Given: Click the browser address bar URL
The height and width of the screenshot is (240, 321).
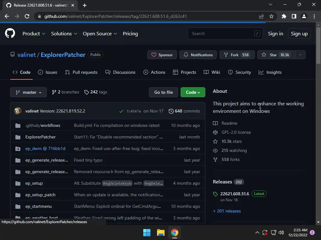Looking at the screenshot, I should coord(115,16).
